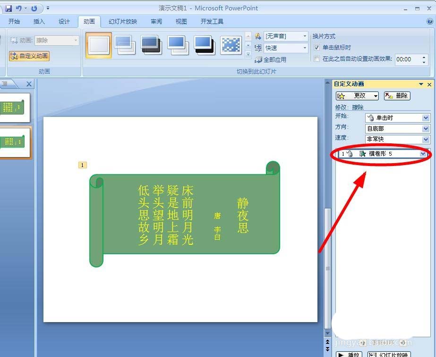This screenshot has height=357, width=436.
Task: Close the 自定义动画 task pane
Action: (429, 84)
